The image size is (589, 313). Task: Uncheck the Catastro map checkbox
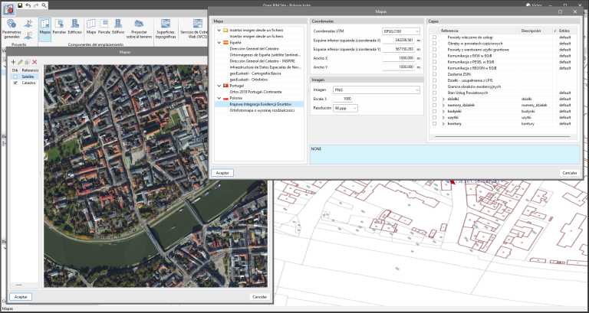pos(15,83)
